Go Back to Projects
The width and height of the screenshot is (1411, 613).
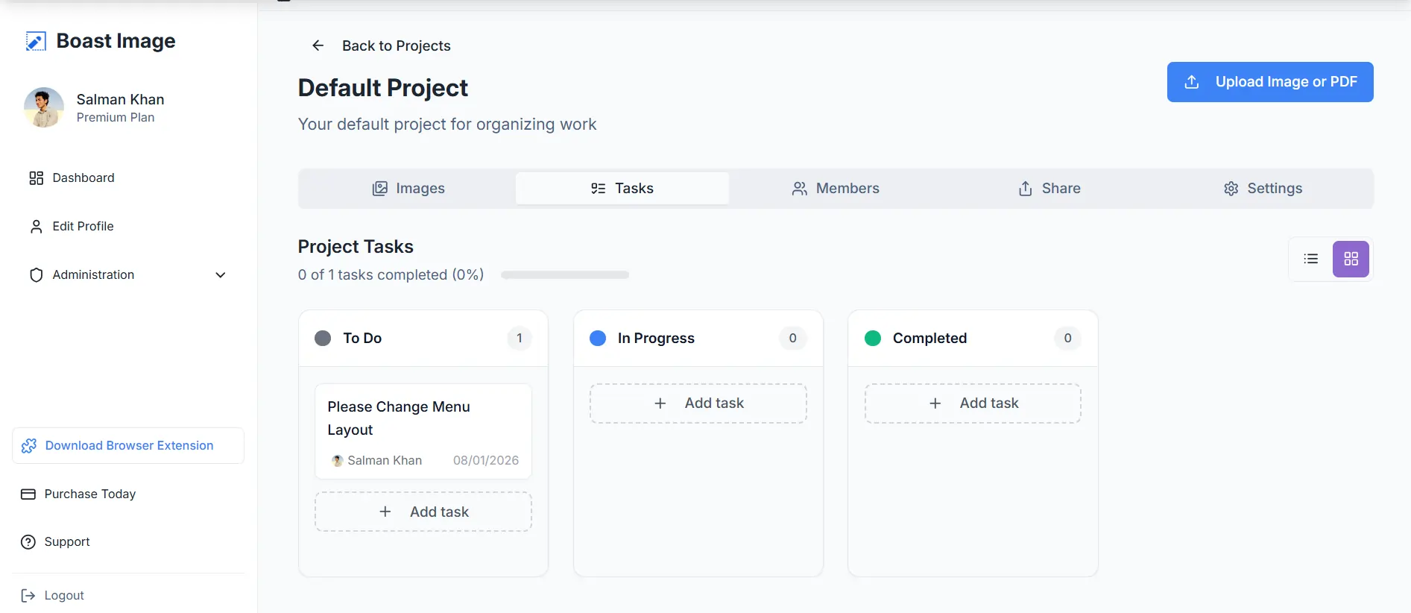pyautogui.click(x=396, y=45)
